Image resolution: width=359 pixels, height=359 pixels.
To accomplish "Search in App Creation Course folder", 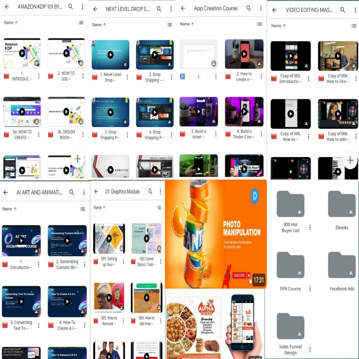I will 249,9.
